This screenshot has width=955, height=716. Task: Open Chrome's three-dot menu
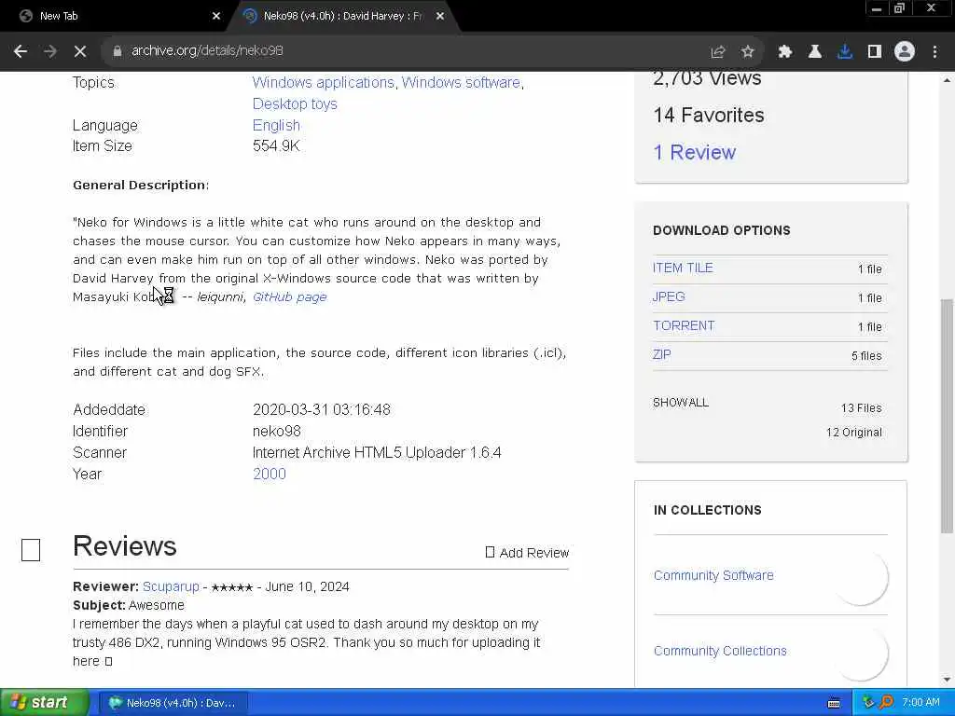(x=934, y=52)
